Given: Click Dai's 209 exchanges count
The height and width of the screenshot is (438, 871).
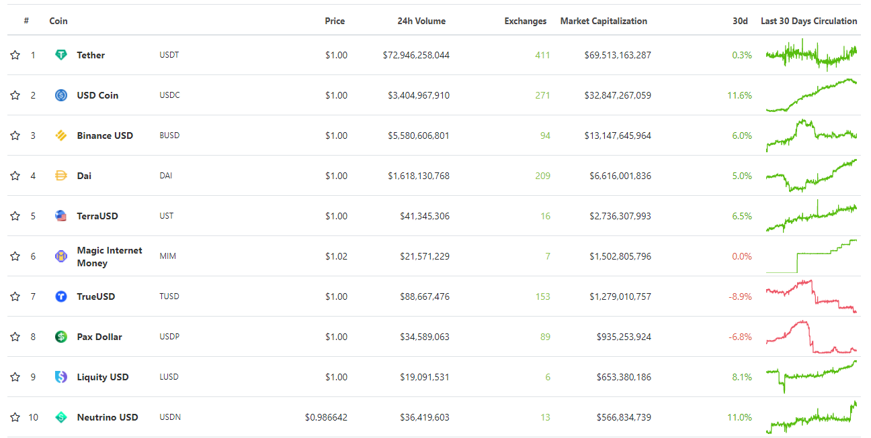Looking at the screenshot, I should point(542,176).
